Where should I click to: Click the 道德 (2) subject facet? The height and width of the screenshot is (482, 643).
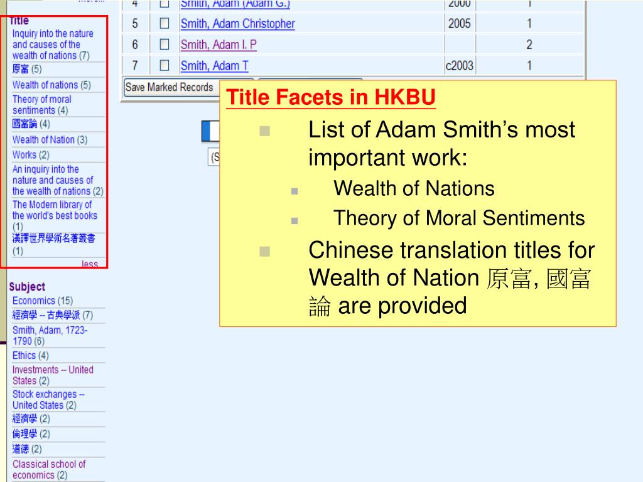[27, 449]
